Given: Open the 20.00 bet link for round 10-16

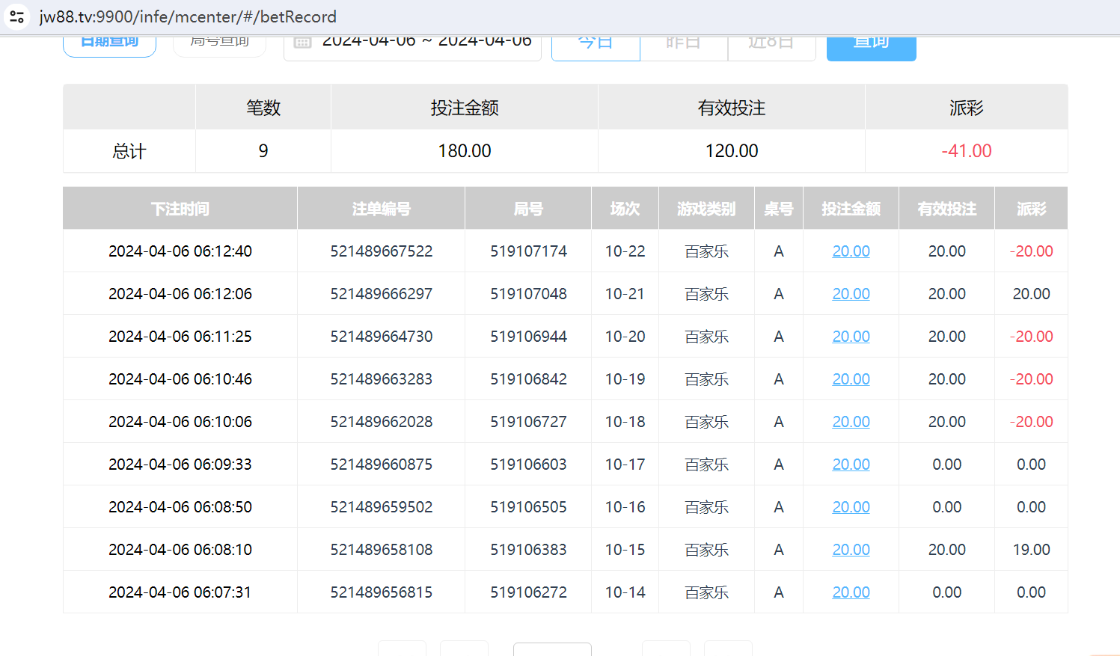Looking at the screenshot, I should click(851, 507).
